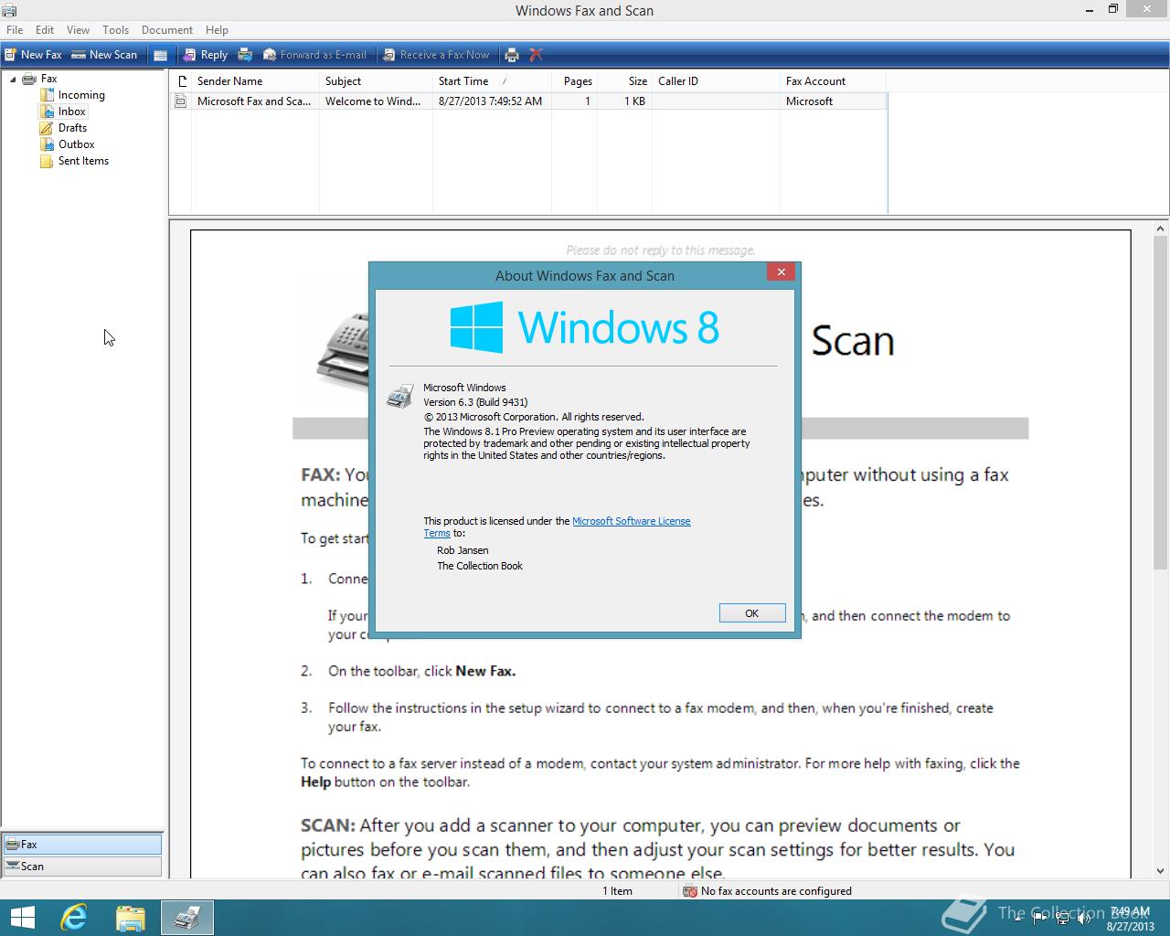Open the Tools menu
Screen dimensions: 1170x936
point(115,30)
